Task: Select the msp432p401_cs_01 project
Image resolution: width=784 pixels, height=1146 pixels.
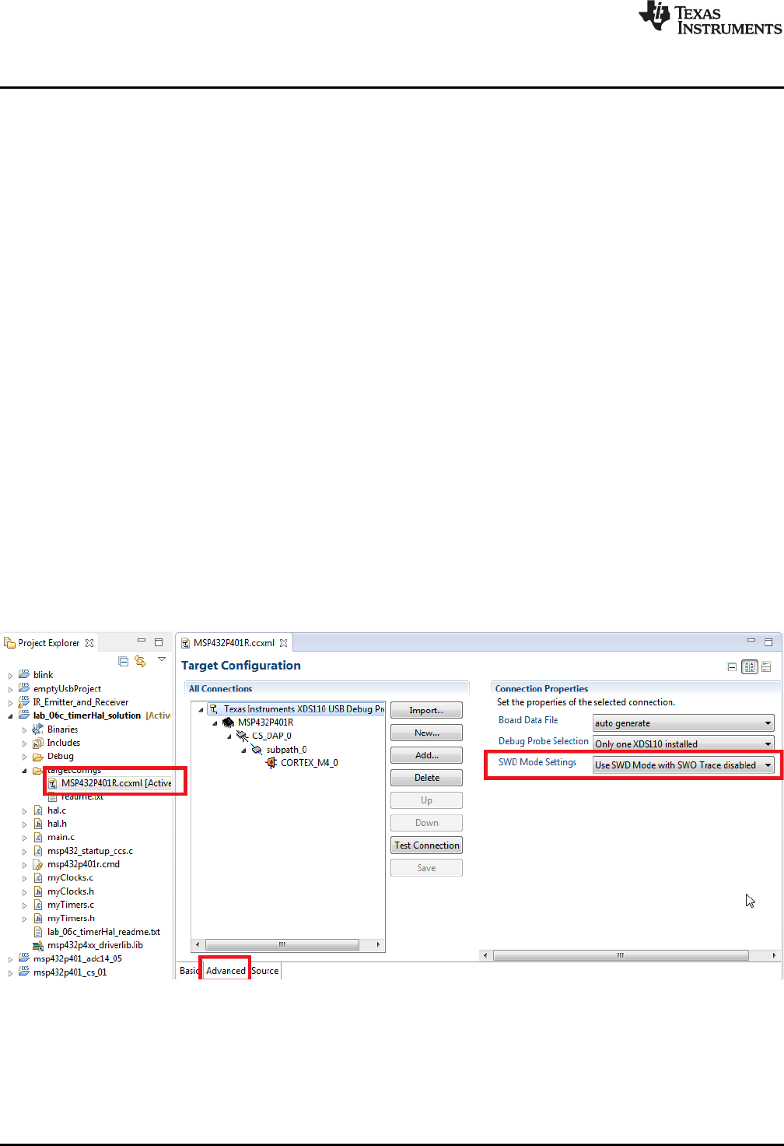Action: [70, 972]
